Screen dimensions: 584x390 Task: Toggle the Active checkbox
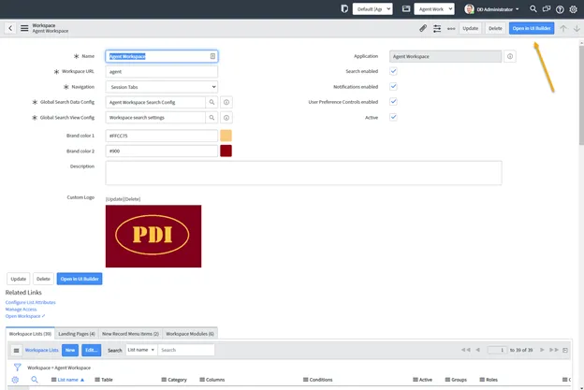click(394, 117)
